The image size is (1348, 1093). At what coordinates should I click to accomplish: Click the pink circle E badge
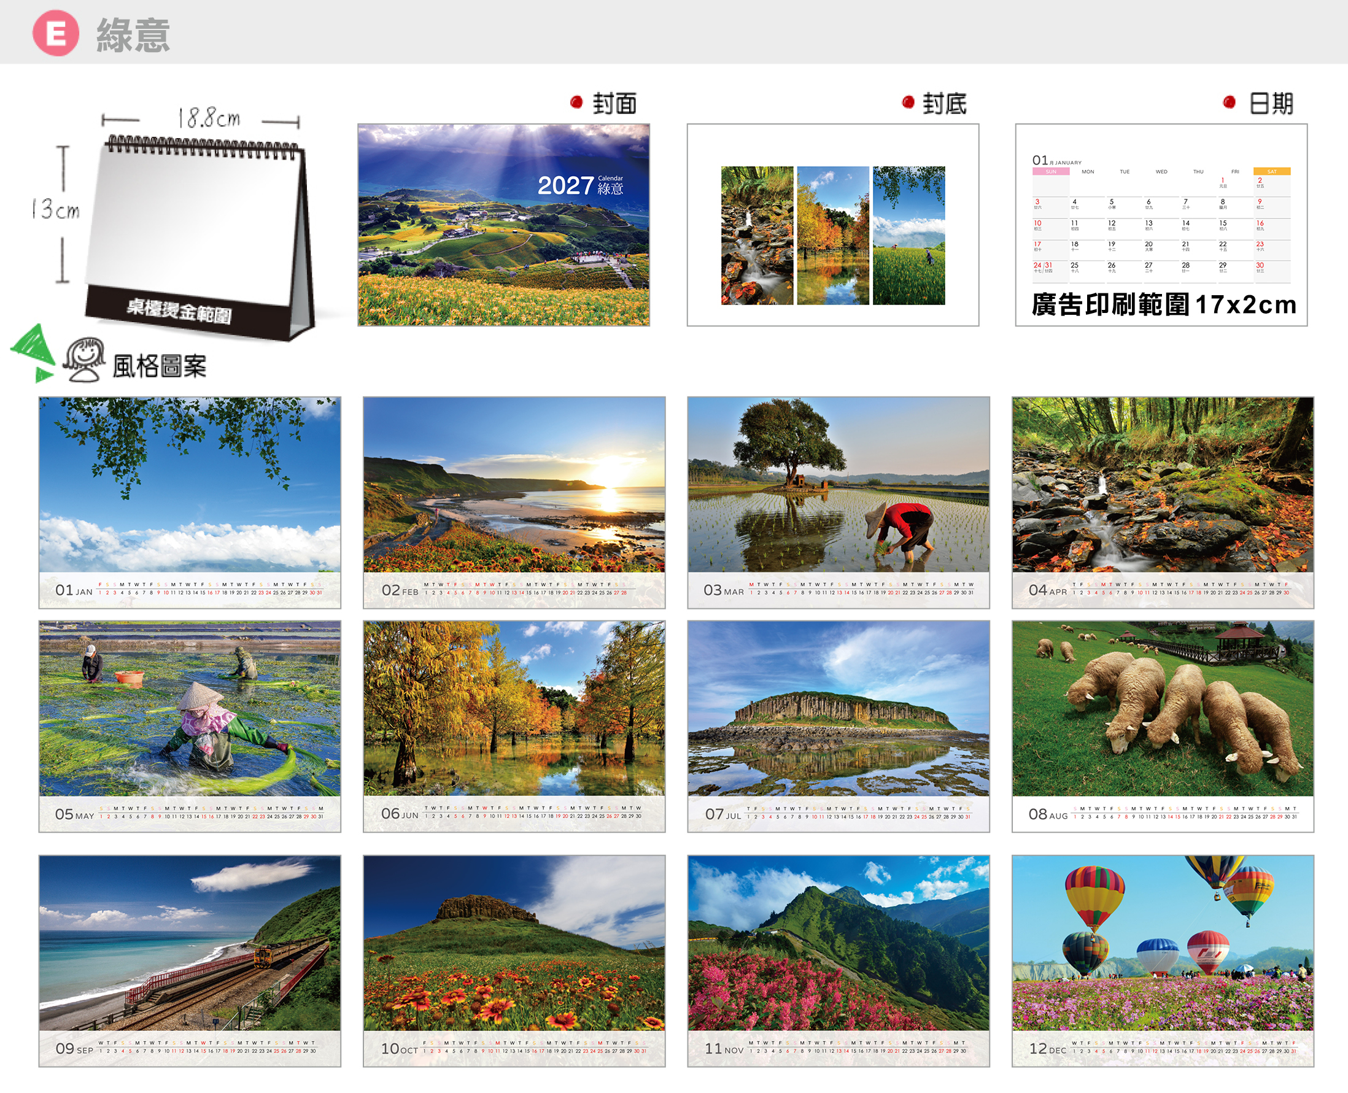click(56, 33)
